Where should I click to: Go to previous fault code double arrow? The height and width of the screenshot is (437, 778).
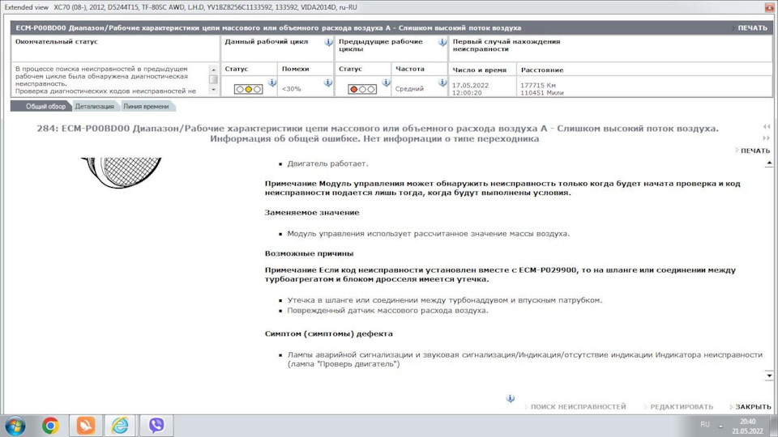(767, 127)
